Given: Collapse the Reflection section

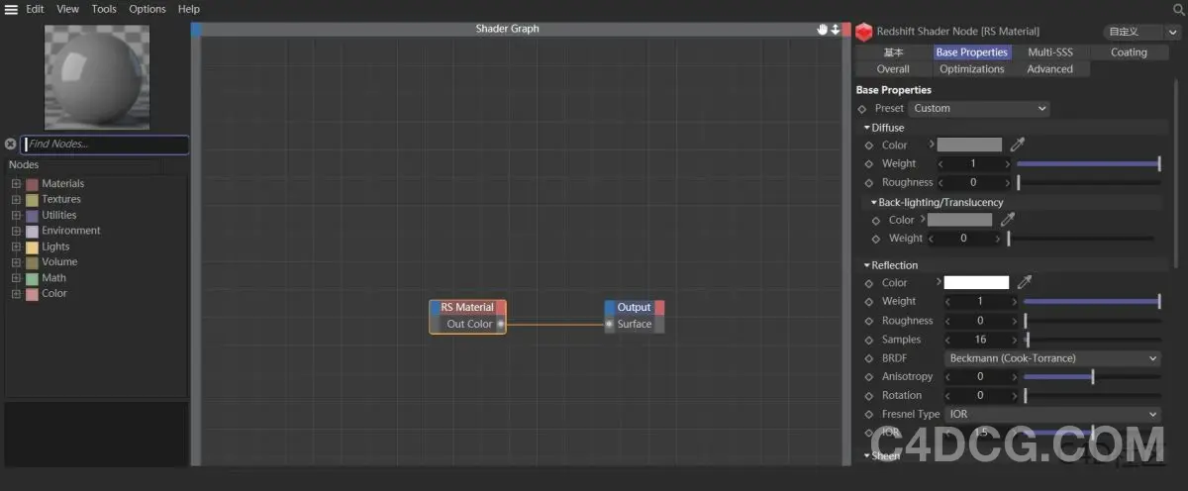Looking at the screenshot, I should [867, 265].
